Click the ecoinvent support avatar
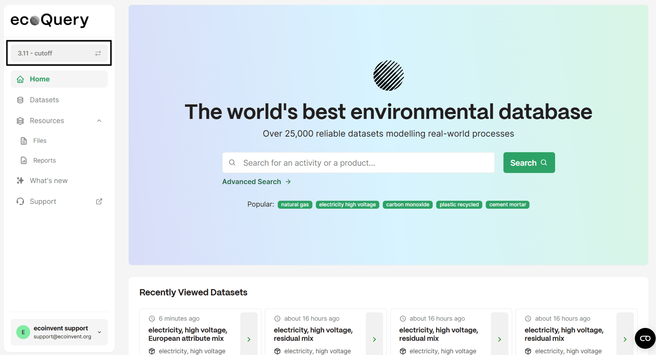Image resolution: width=656 pixels, height=355 pixels. tap(23, 332)
